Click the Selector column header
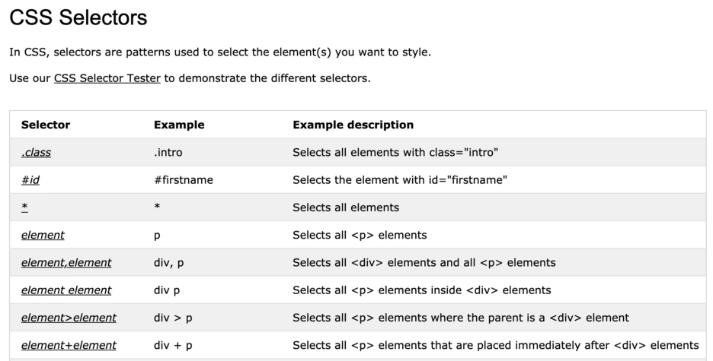 point(46,125)
